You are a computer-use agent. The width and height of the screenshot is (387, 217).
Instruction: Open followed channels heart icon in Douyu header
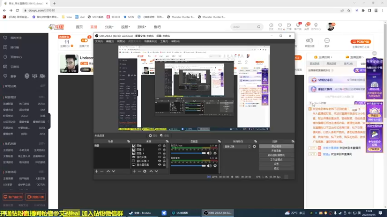click(x=280, y=26)
